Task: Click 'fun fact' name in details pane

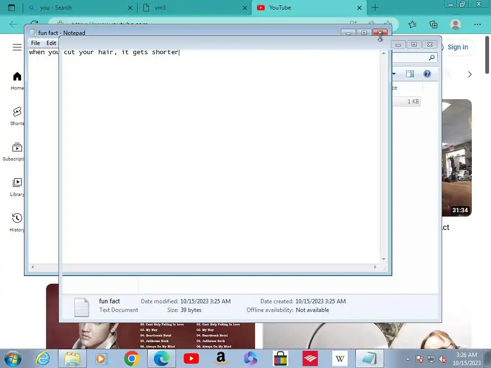Action: tap(109, 301)
